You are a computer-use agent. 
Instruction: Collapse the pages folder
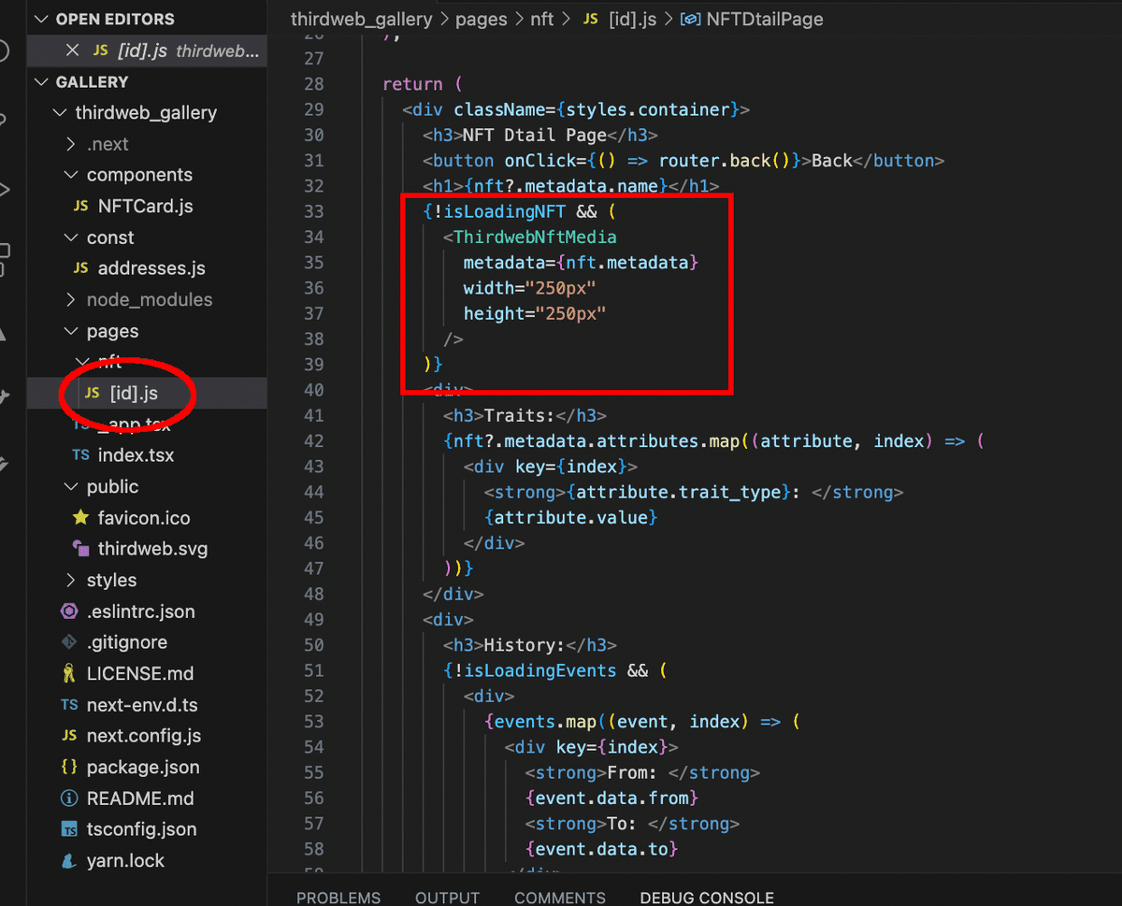click(x=71, y=331)
